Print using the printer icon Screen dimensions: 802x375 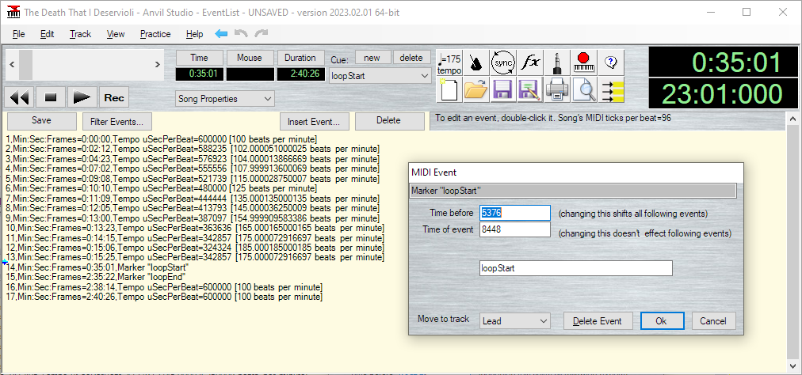[x=557, y=90]
